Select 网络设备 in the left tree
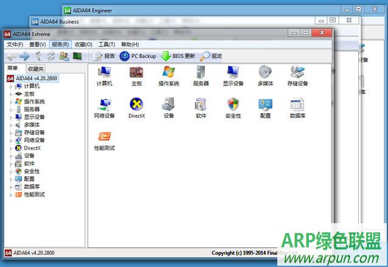 click(x=34, y=140)
